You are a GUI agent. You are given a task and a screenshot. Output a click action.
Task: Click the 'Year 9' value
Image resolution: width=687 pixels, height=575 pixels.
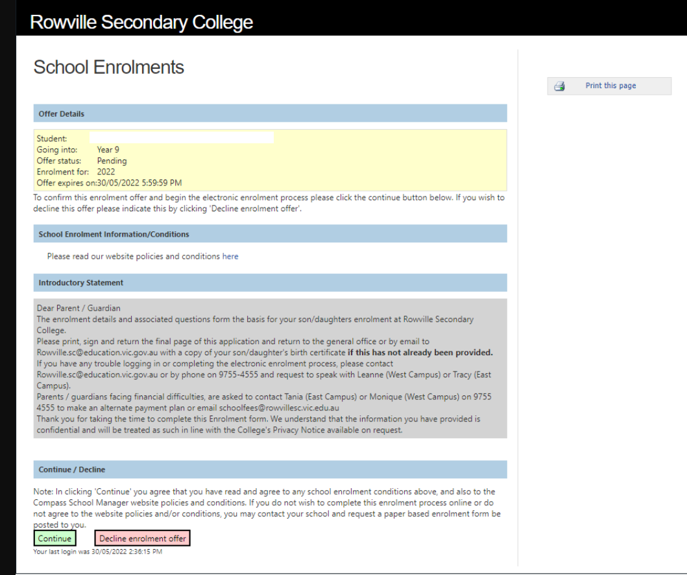point(108,150)
